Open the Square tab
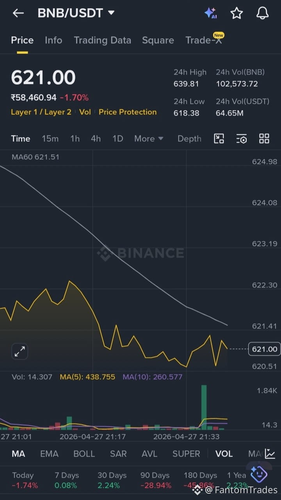Screen dimensions: 281x500 coord(158,40)
